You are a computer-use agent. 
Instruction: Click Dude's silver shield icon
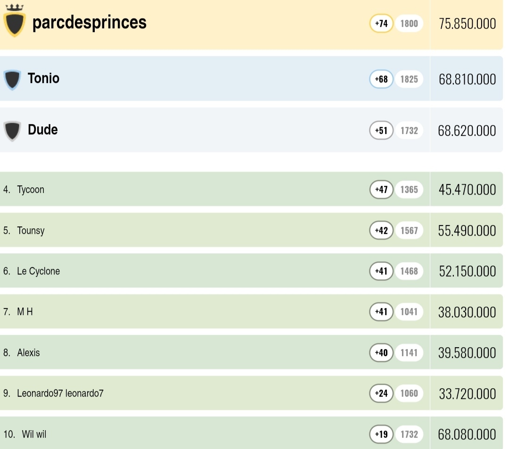click(12, 131)
